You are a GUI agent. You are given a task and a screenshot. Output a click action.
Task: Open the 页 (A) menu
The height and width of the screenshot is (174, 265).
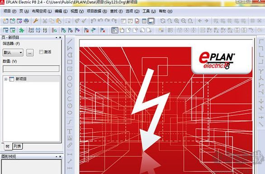[x=24, y=11]
